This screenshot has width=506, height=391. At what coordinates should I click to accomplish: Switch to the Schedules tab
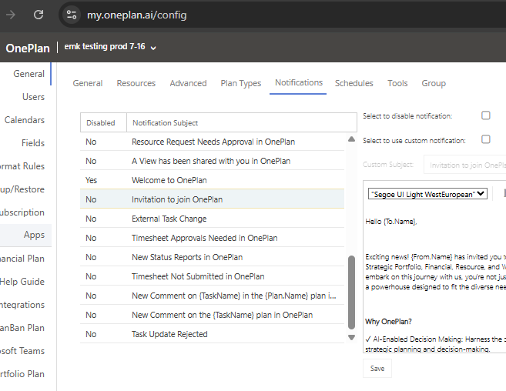tap(354, 83)
